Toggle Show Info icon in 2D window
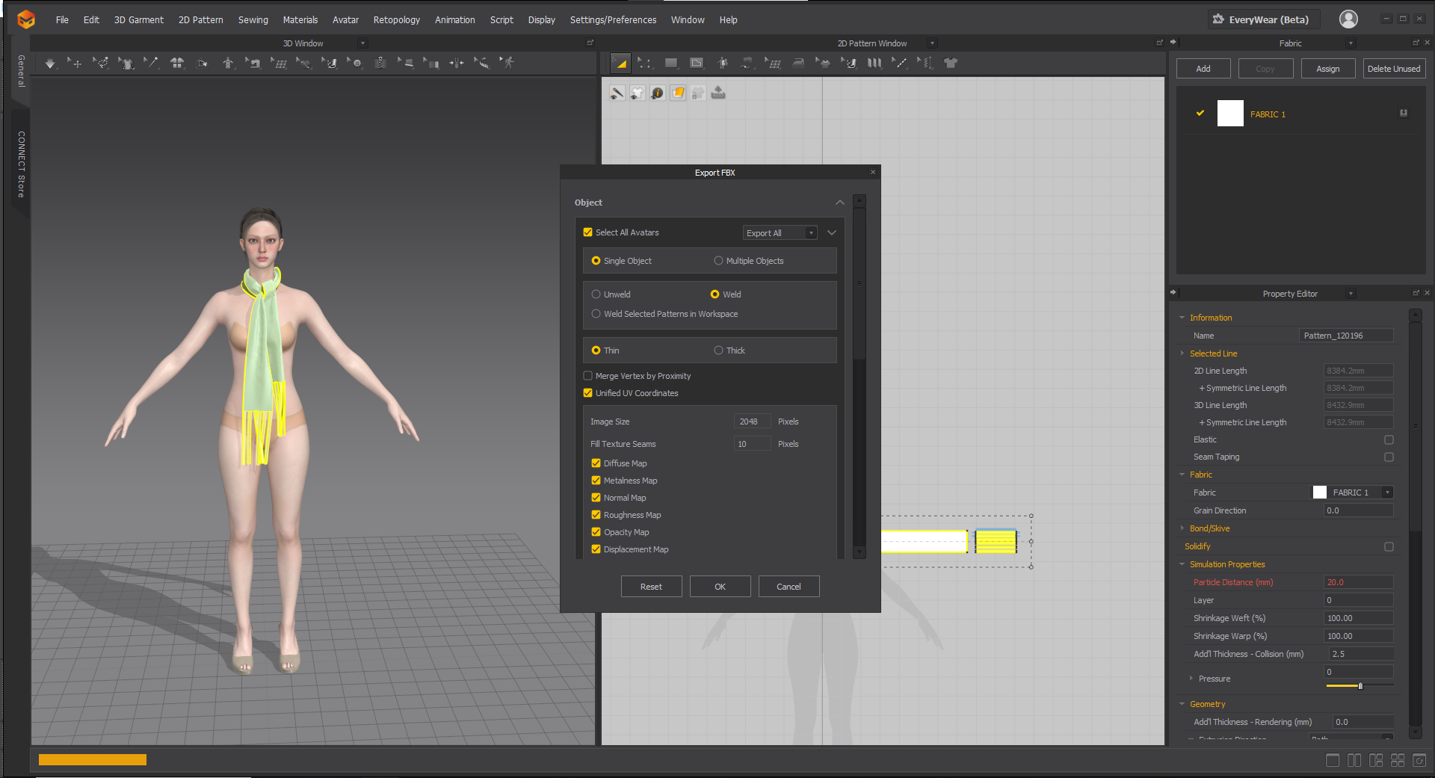Viewport: 1435px width, 778px height. coord(657,93)
